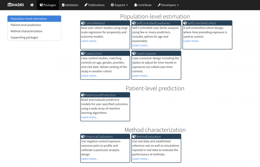Viewport: 260px width, 167px height.
Task: Open Learn more for CaseControl
Action: tap(90, 75)
